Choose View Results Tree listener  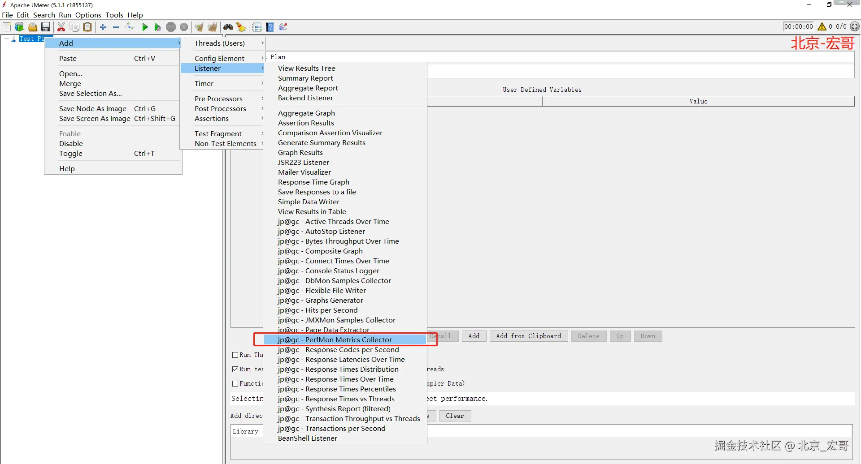pyautogui.click(x=345, y=68)
